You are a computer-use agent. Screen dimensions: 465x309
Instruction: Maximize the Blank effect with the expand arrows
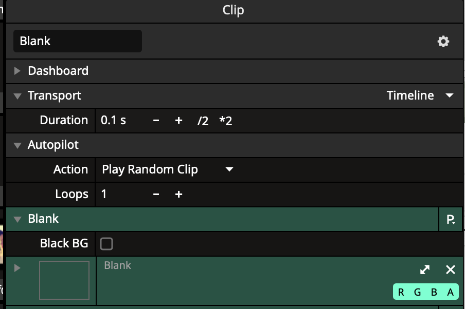(425, 269)
